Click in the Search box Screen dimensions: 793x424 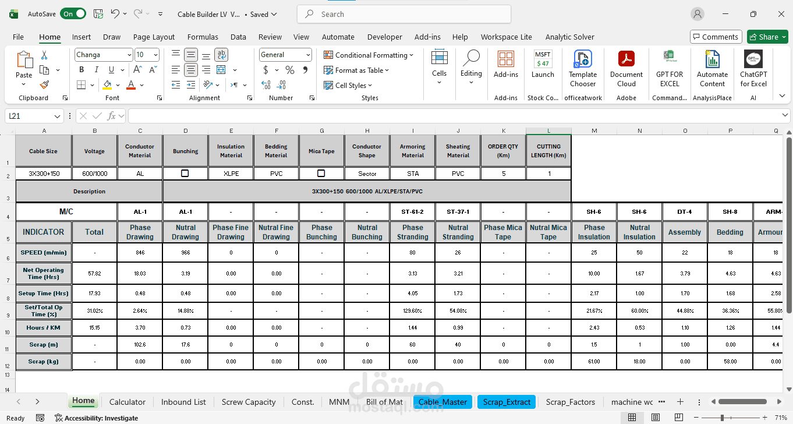pyautogui.click(x=404, y=14)
